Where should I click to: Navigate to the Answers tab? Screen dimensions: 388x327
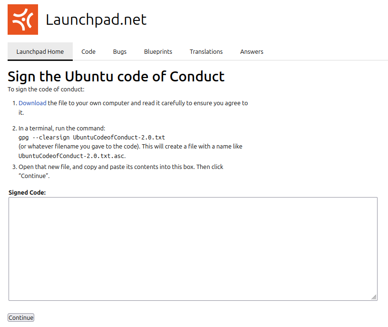click(252, 51)
